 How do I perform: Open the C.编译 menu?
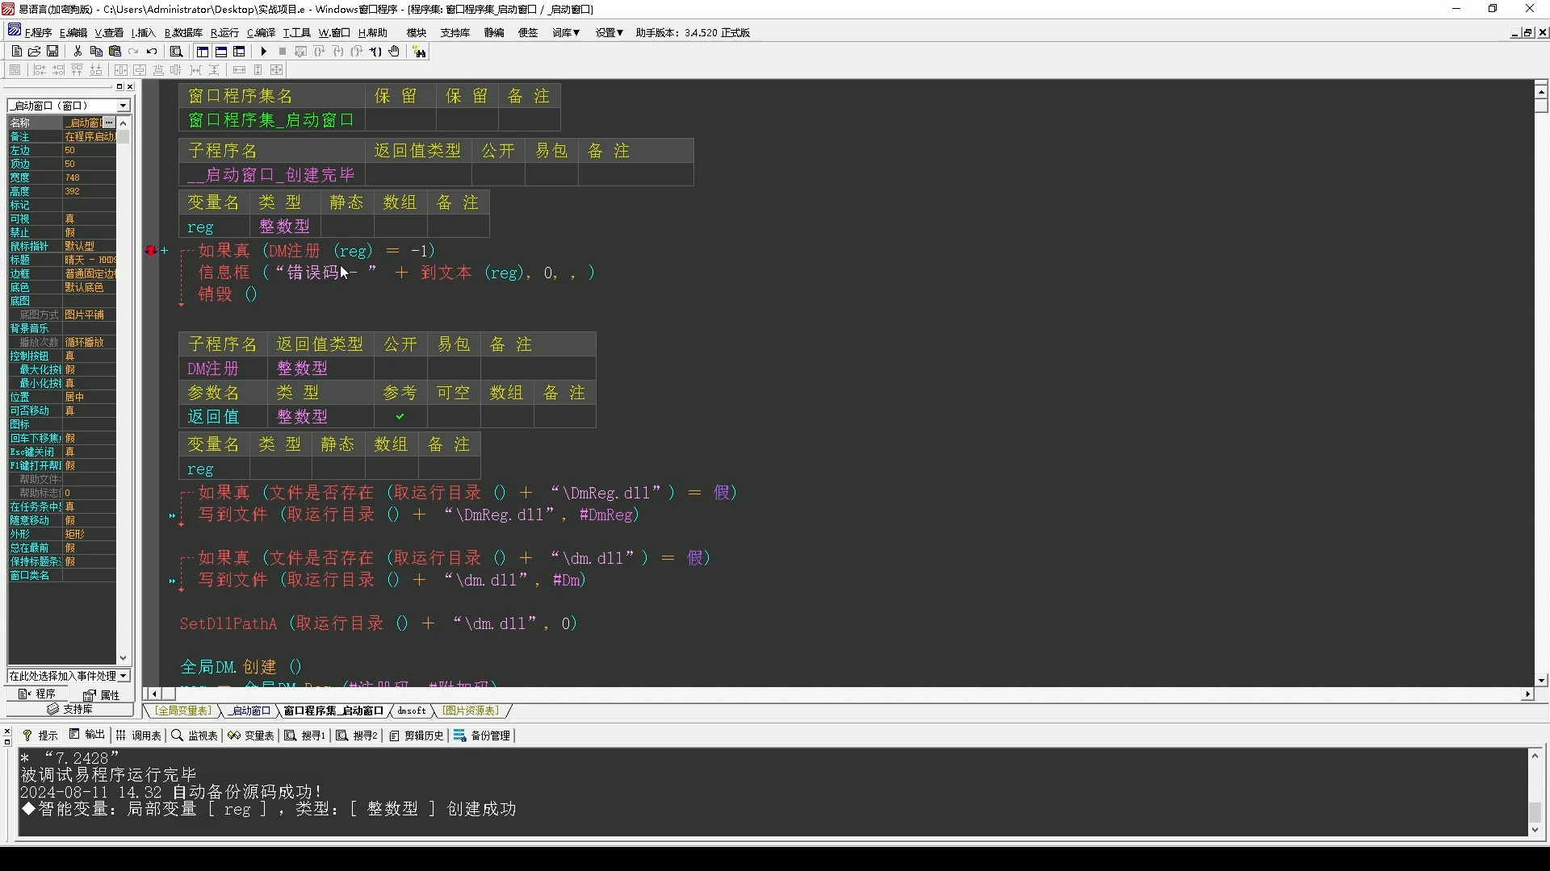[x=261, y=33]
